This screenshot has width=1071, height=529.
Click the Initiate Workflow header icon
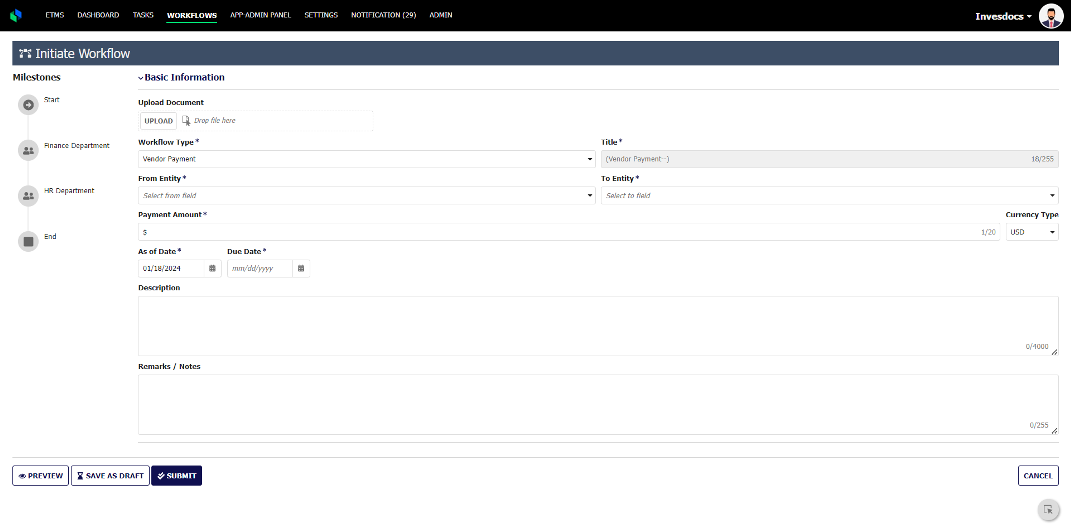point(25,53)
